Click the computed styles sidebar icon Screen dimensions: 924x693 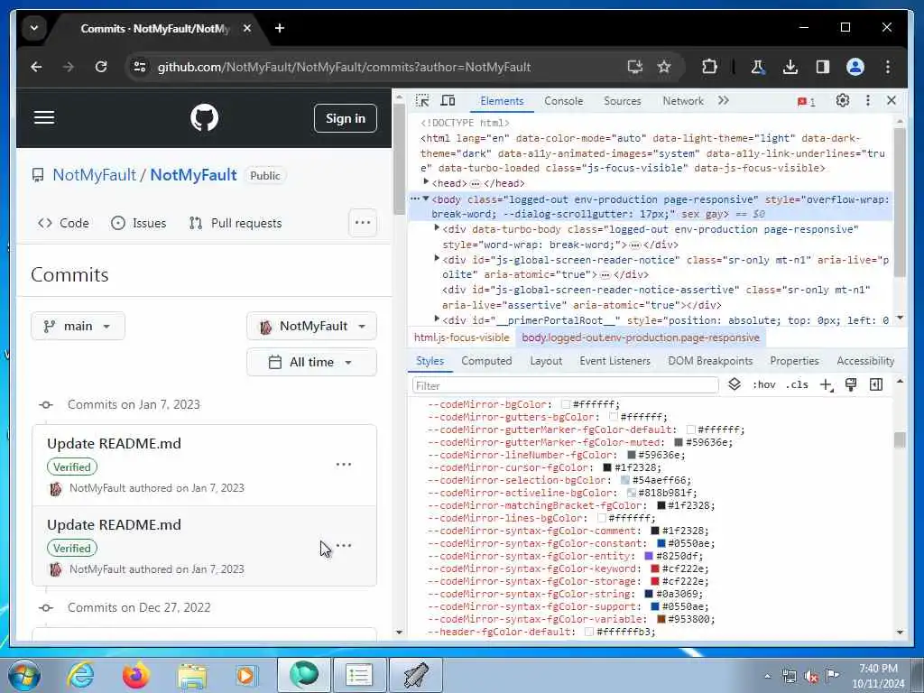(x=876, y=384)
